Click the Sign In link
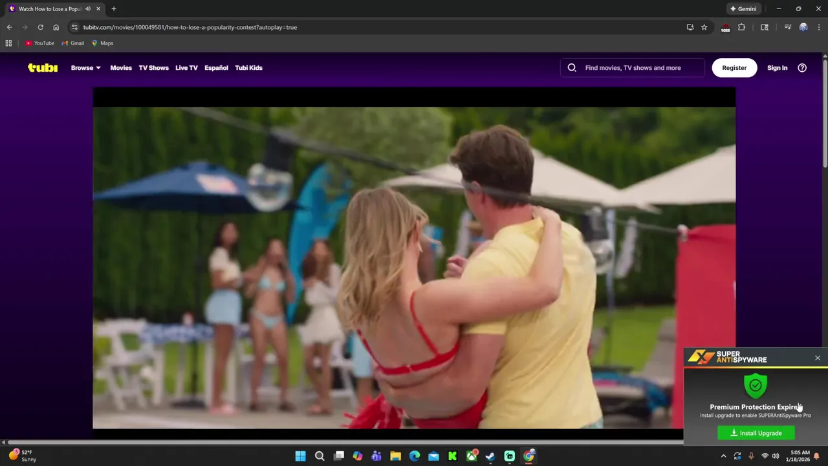Viewport: 828px width, 466px height. (x=777, y=67)
